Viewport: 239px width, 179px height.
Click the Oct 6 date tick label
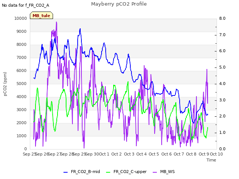click(x=167, y=154)
